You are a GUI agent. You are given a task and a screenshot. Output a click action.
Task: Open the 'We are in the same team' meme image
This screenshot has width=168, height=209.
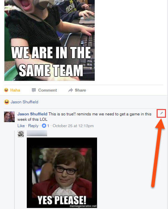click(x=50, y=40)
